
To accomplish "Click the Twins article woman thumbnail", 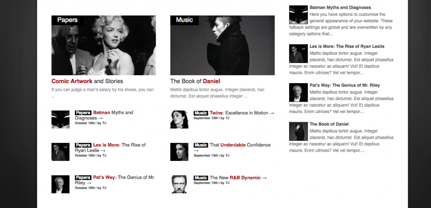I will click(179, 119).
